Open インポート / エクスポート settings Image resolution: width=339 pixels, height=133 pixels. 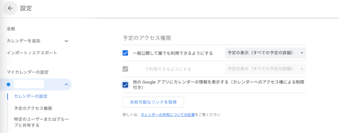32,53
